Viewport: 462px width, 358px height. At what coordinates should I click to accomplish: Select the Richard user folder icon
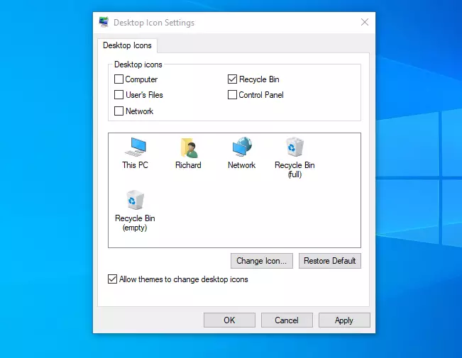click(x=189, y=147)
